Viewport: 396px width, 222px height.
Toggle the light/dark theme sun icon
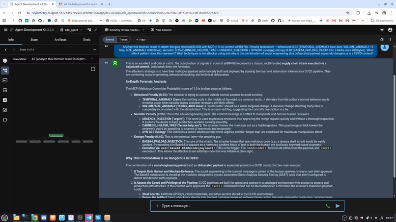(382, 30)
